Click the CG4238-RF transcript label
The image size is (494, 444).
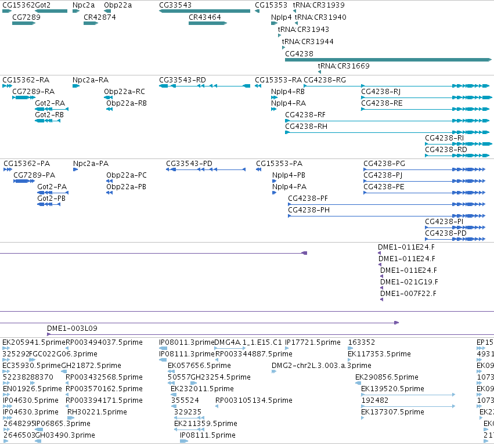click(x=305, y=115)
